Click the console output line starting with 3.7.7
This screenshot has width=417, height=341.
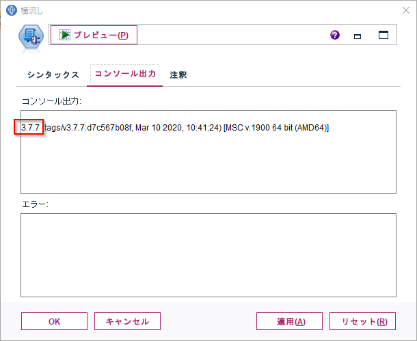click(x=175, y=128)
